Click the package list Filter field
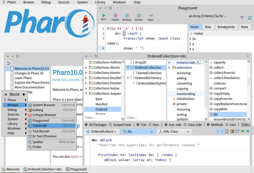254x173 pixels. 102,118
